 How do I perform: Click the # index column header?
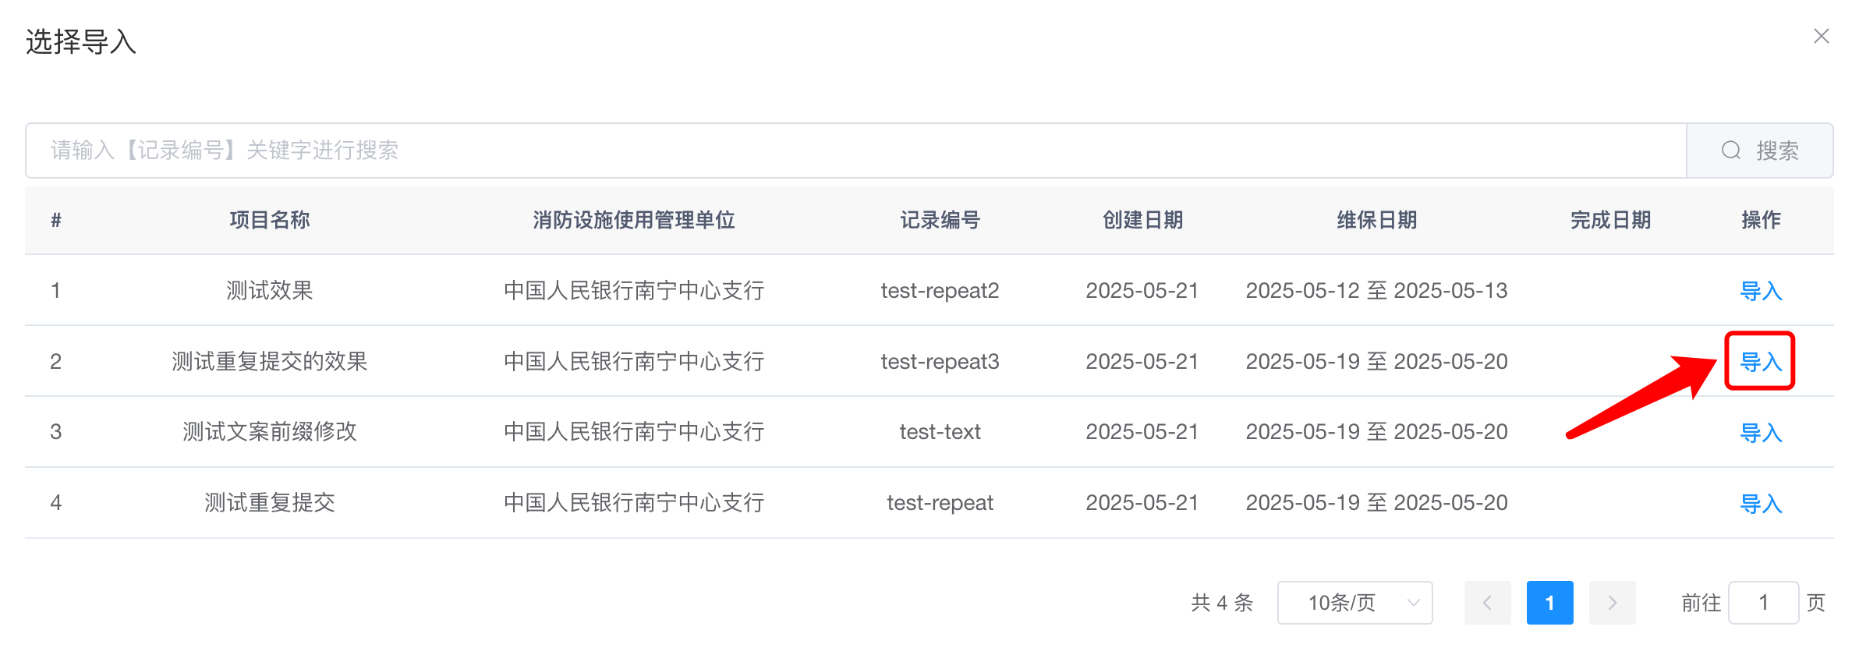56,220
